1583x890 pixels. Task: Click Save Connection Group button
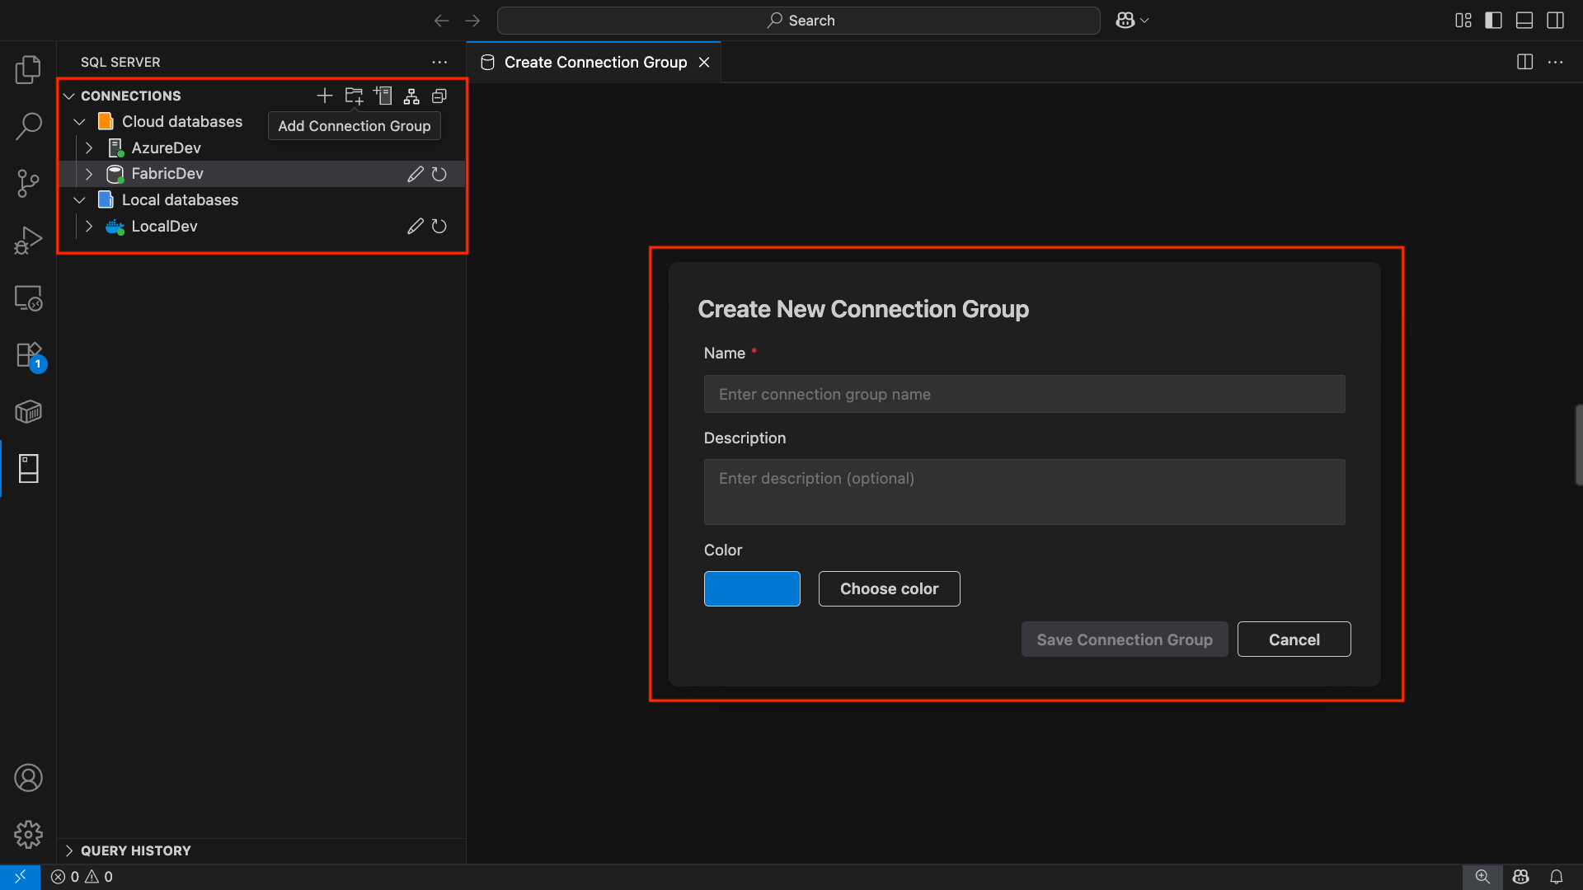(x=1125, y=639)
